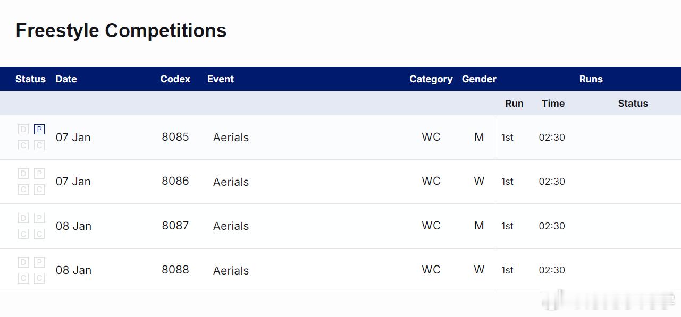Click the D status icon for codex 8088
Screen dimensions: 681x317
pyautogui.click(x=23, y=262)
